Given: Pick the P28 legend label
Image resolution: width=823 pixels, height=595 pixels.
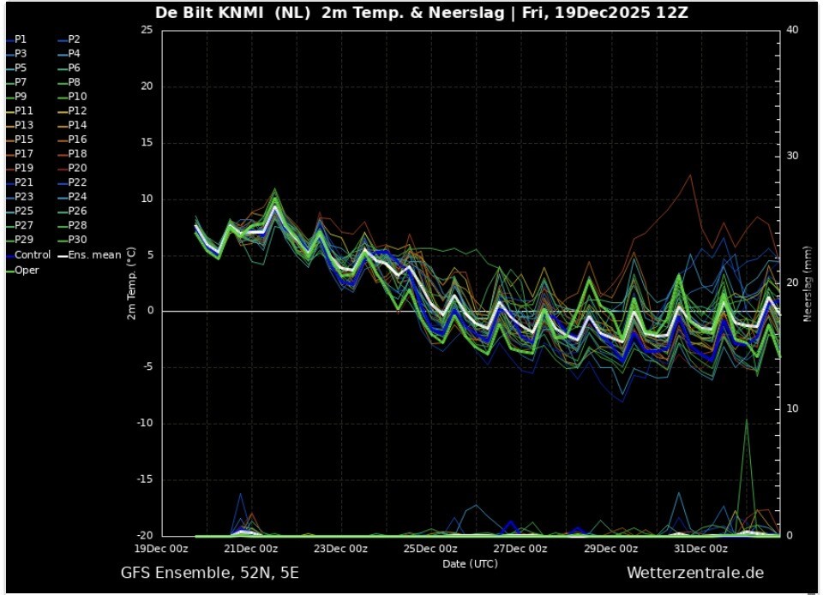Looking at the screenshot, I should (x=74, y=225).
